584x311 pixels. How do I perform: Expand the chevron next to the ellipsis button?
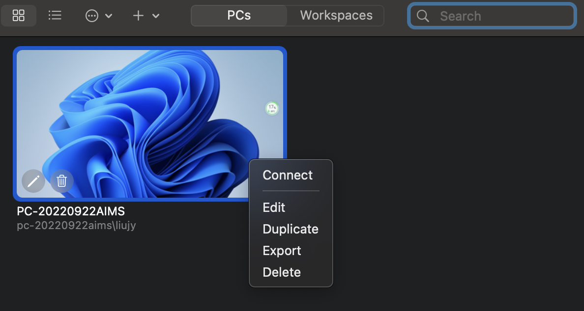(109, 15)
